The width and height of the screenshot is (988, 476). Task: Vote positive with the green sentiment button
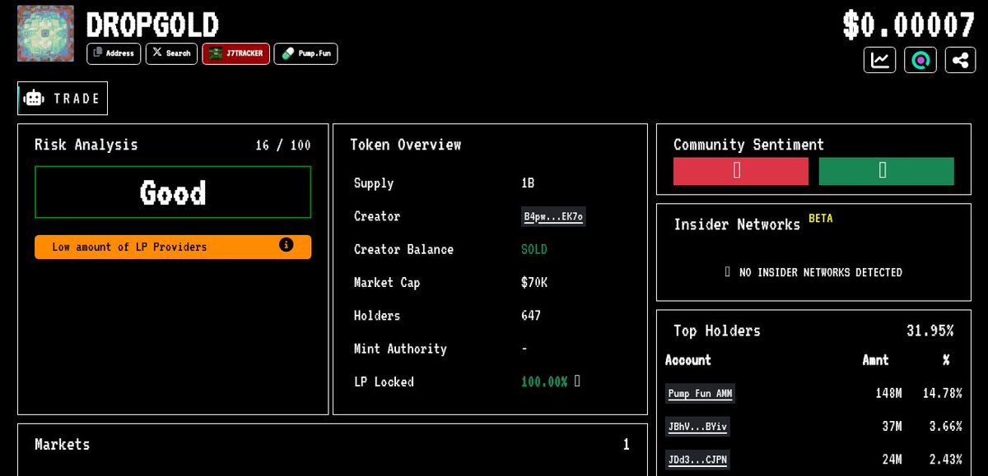(886, 171)
